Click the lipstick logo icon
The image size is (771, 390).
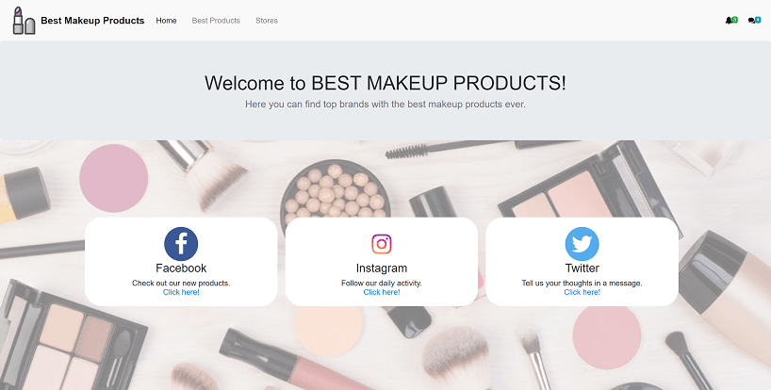tap(25, 21)
